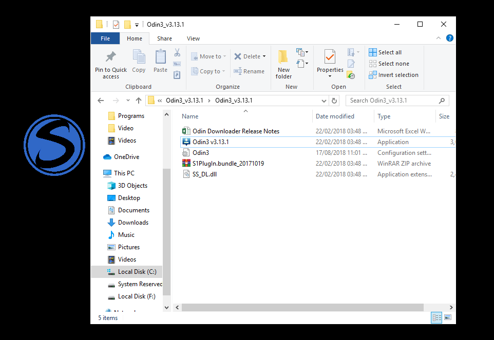The height and width of the screenshot is (340, 494).
Task: Click the horizontal scrollbar thumb
Action: [x=302, y=307]
